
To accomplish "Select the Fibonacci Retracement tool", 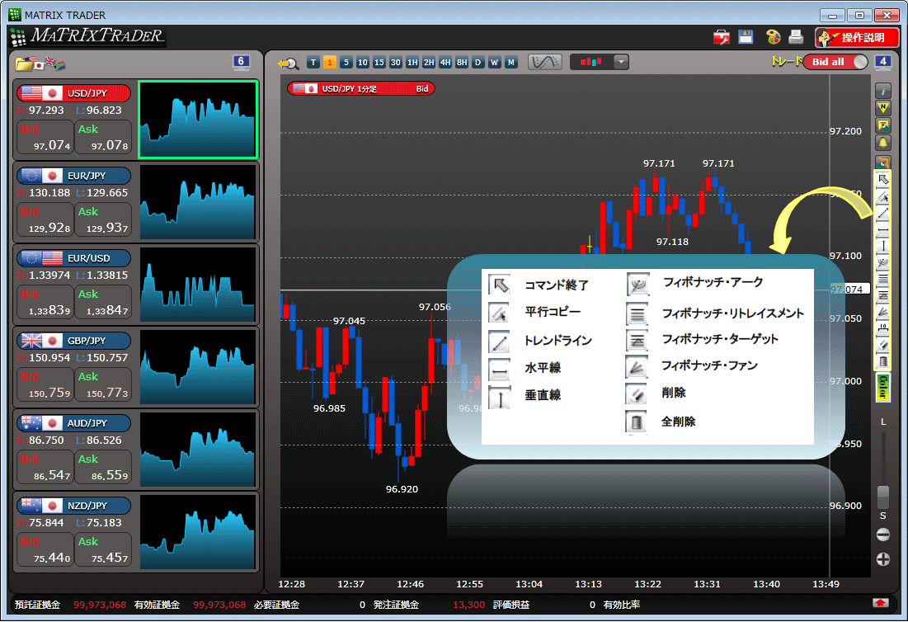I will click(x=883, y=279).
